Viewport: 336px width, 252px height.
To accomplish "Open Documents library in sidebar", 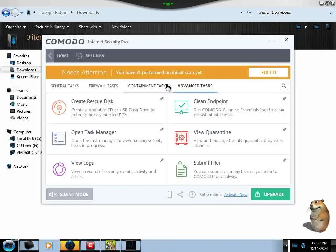I will (x=27, y=97).
